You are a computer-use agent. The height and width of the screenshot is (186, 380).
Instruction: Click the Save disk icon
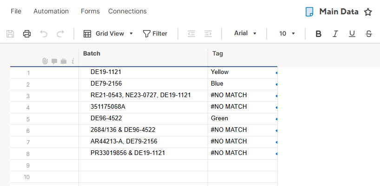coord(10,33)
